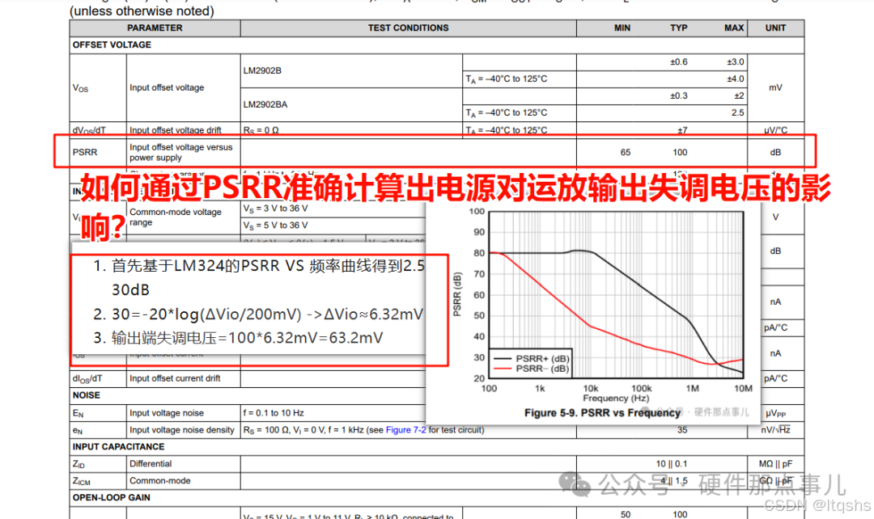The width and height of the screenshot is (874, 519).
Task: Click the ±4.0 maximum value
Action: 735,79
